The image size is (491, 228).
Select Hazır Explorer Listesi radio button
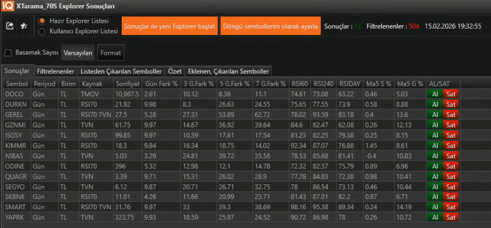[x=41, y=22]
